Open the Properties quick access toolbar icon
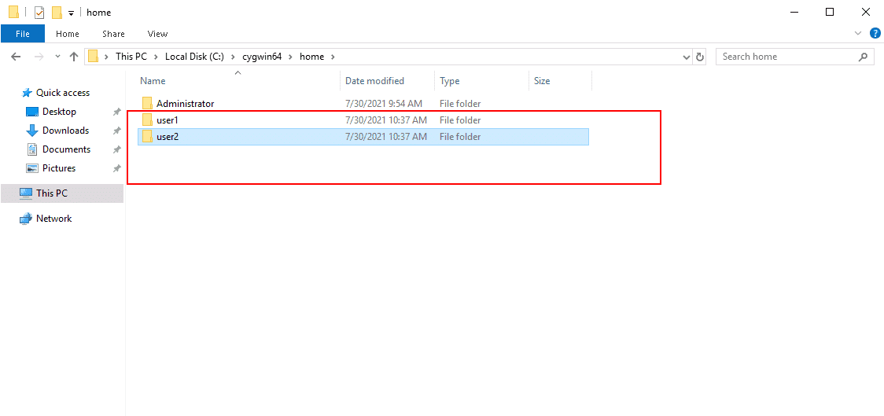This screenshot has width=884, height=416. (39, 13)
